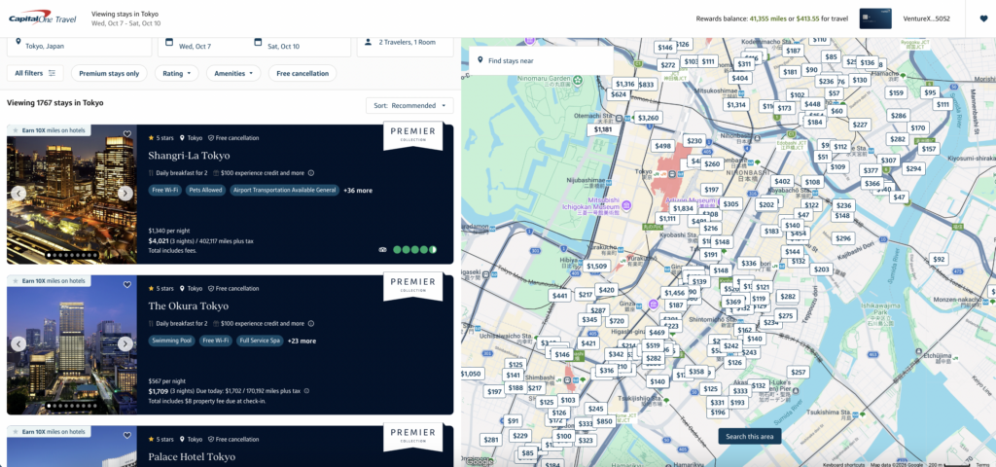996x467 pixels.
Task: Open the Shangri-La Tokyo hotel title
Action: 189,156
